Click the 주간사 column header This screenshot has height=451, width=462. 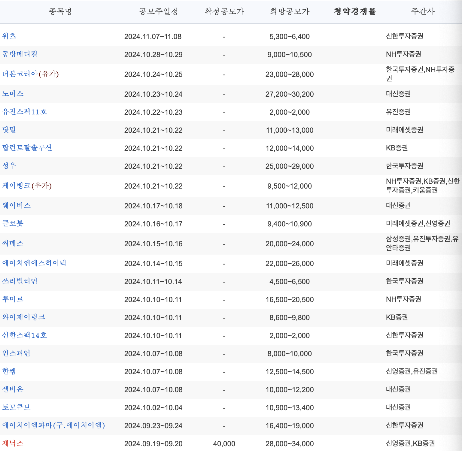(423, 11)
